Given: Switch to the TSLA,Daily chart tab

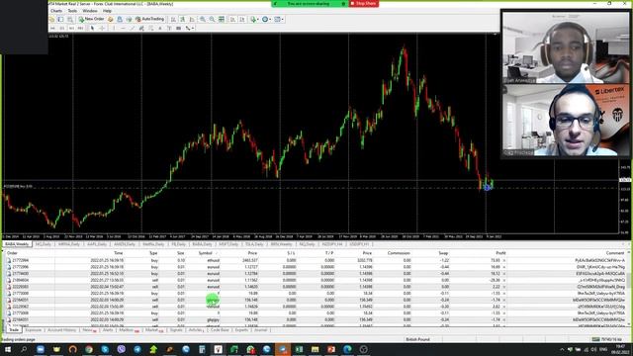Looking at the screenshot, I should [254, 244].
